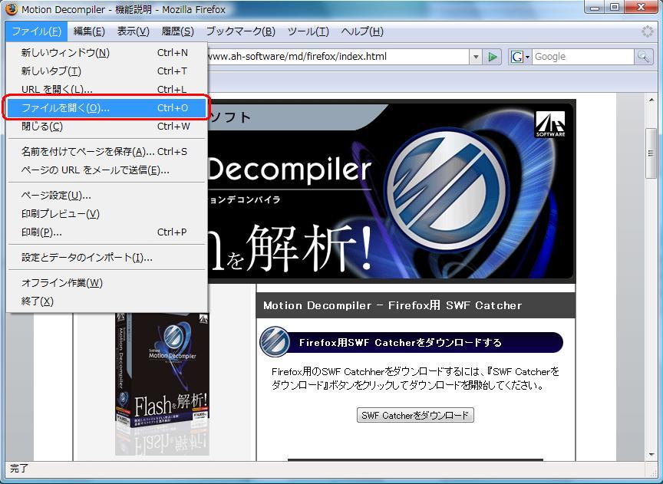Click the Google search input field

coord(582,57)
